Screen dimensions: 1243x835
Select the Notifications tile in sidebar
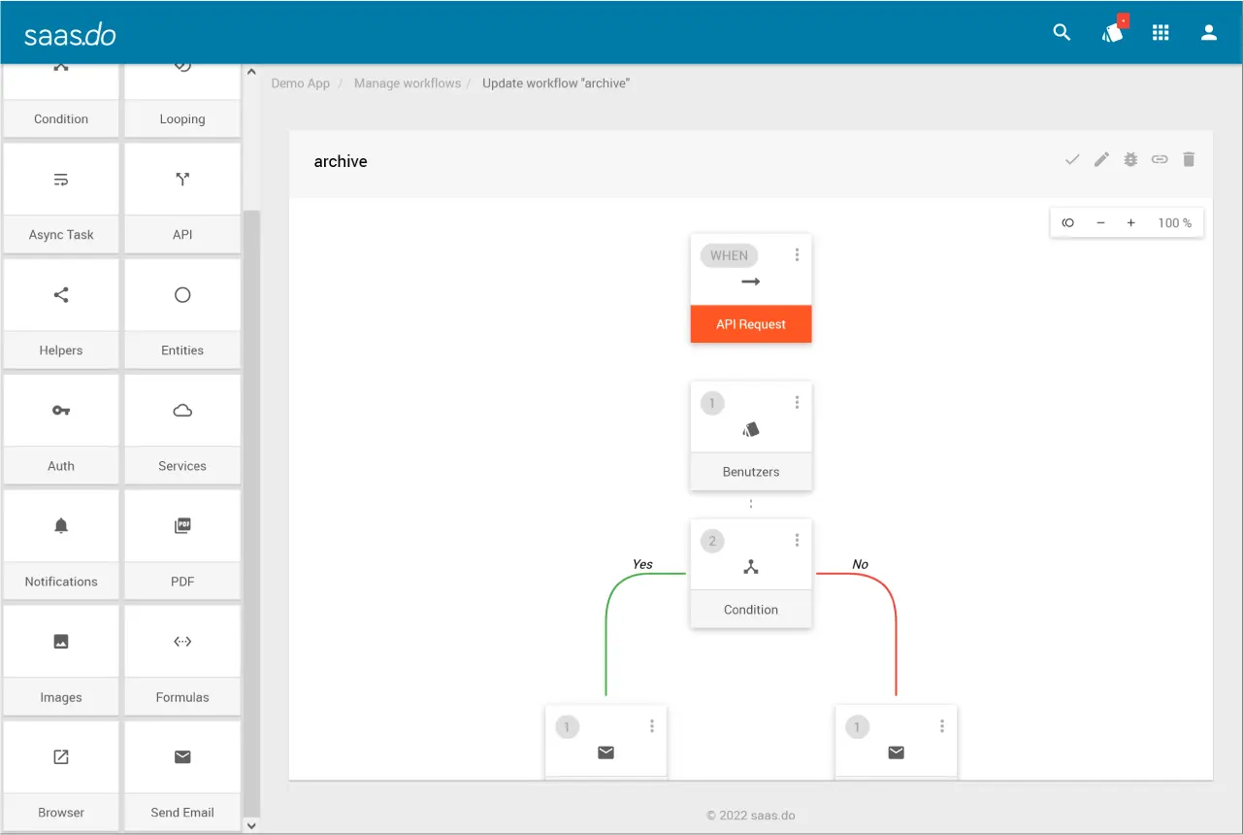point(61,544)
